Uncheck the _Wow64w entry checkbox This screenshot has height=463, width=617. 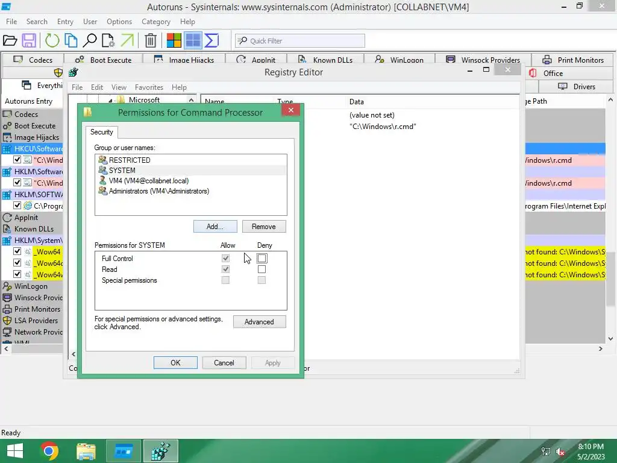[x=17, y=274]
